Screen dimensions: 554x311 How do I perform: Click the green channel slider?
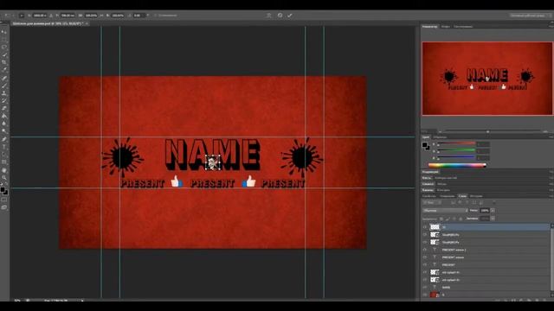pyautogui.click(x=456, y=150)
